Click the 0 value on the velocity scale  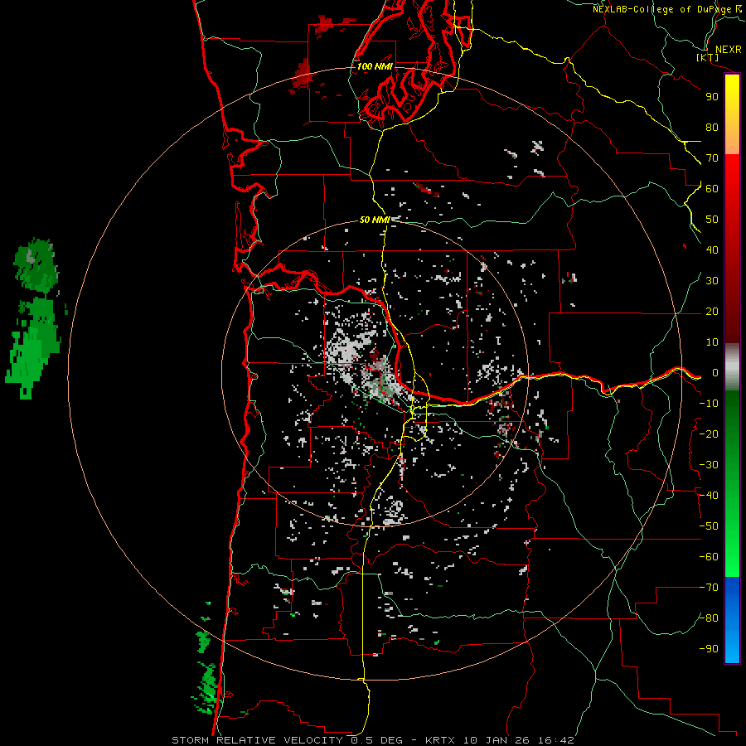[x=715, y=373]
